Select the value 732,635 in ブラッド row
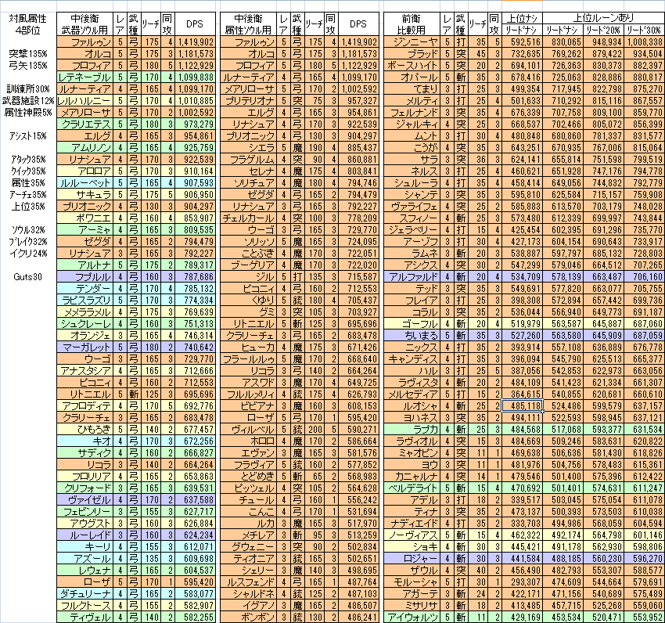665x623 pixels. point(522,54)
